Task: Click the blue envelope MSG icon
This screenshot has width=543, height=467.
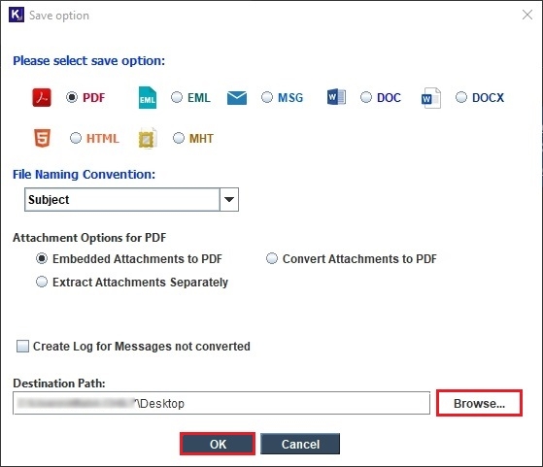Action: (237, 98)
